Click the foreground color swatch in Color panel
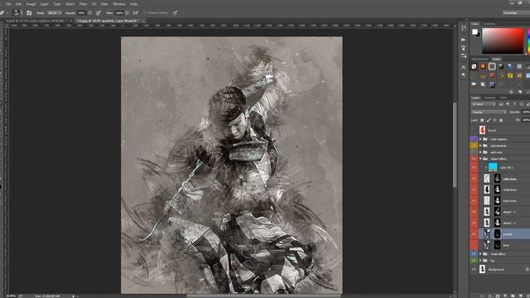The height and width of the screenshot is (298, 530). [x=475, y=31]
